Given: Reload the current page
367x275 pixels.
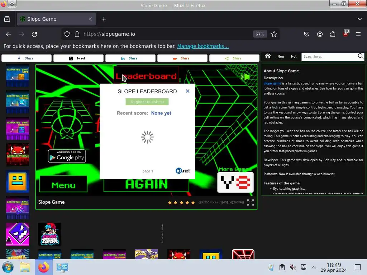Looking at the screenshot, I should pos(34,34).
